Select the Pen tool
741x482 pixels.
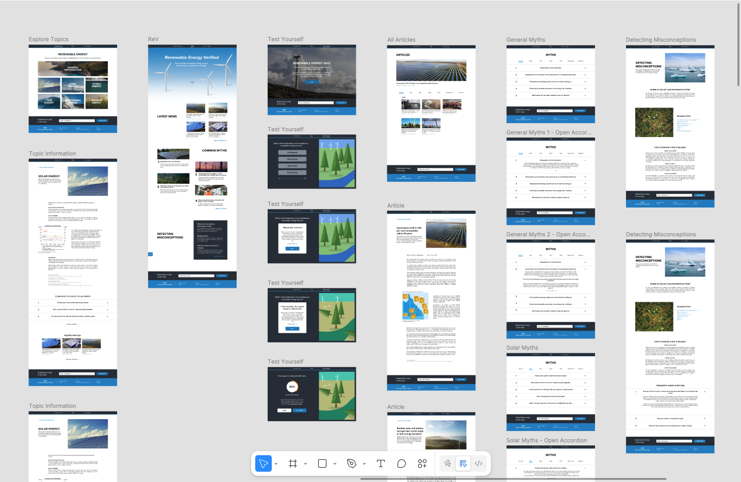[x=352, y=463]
